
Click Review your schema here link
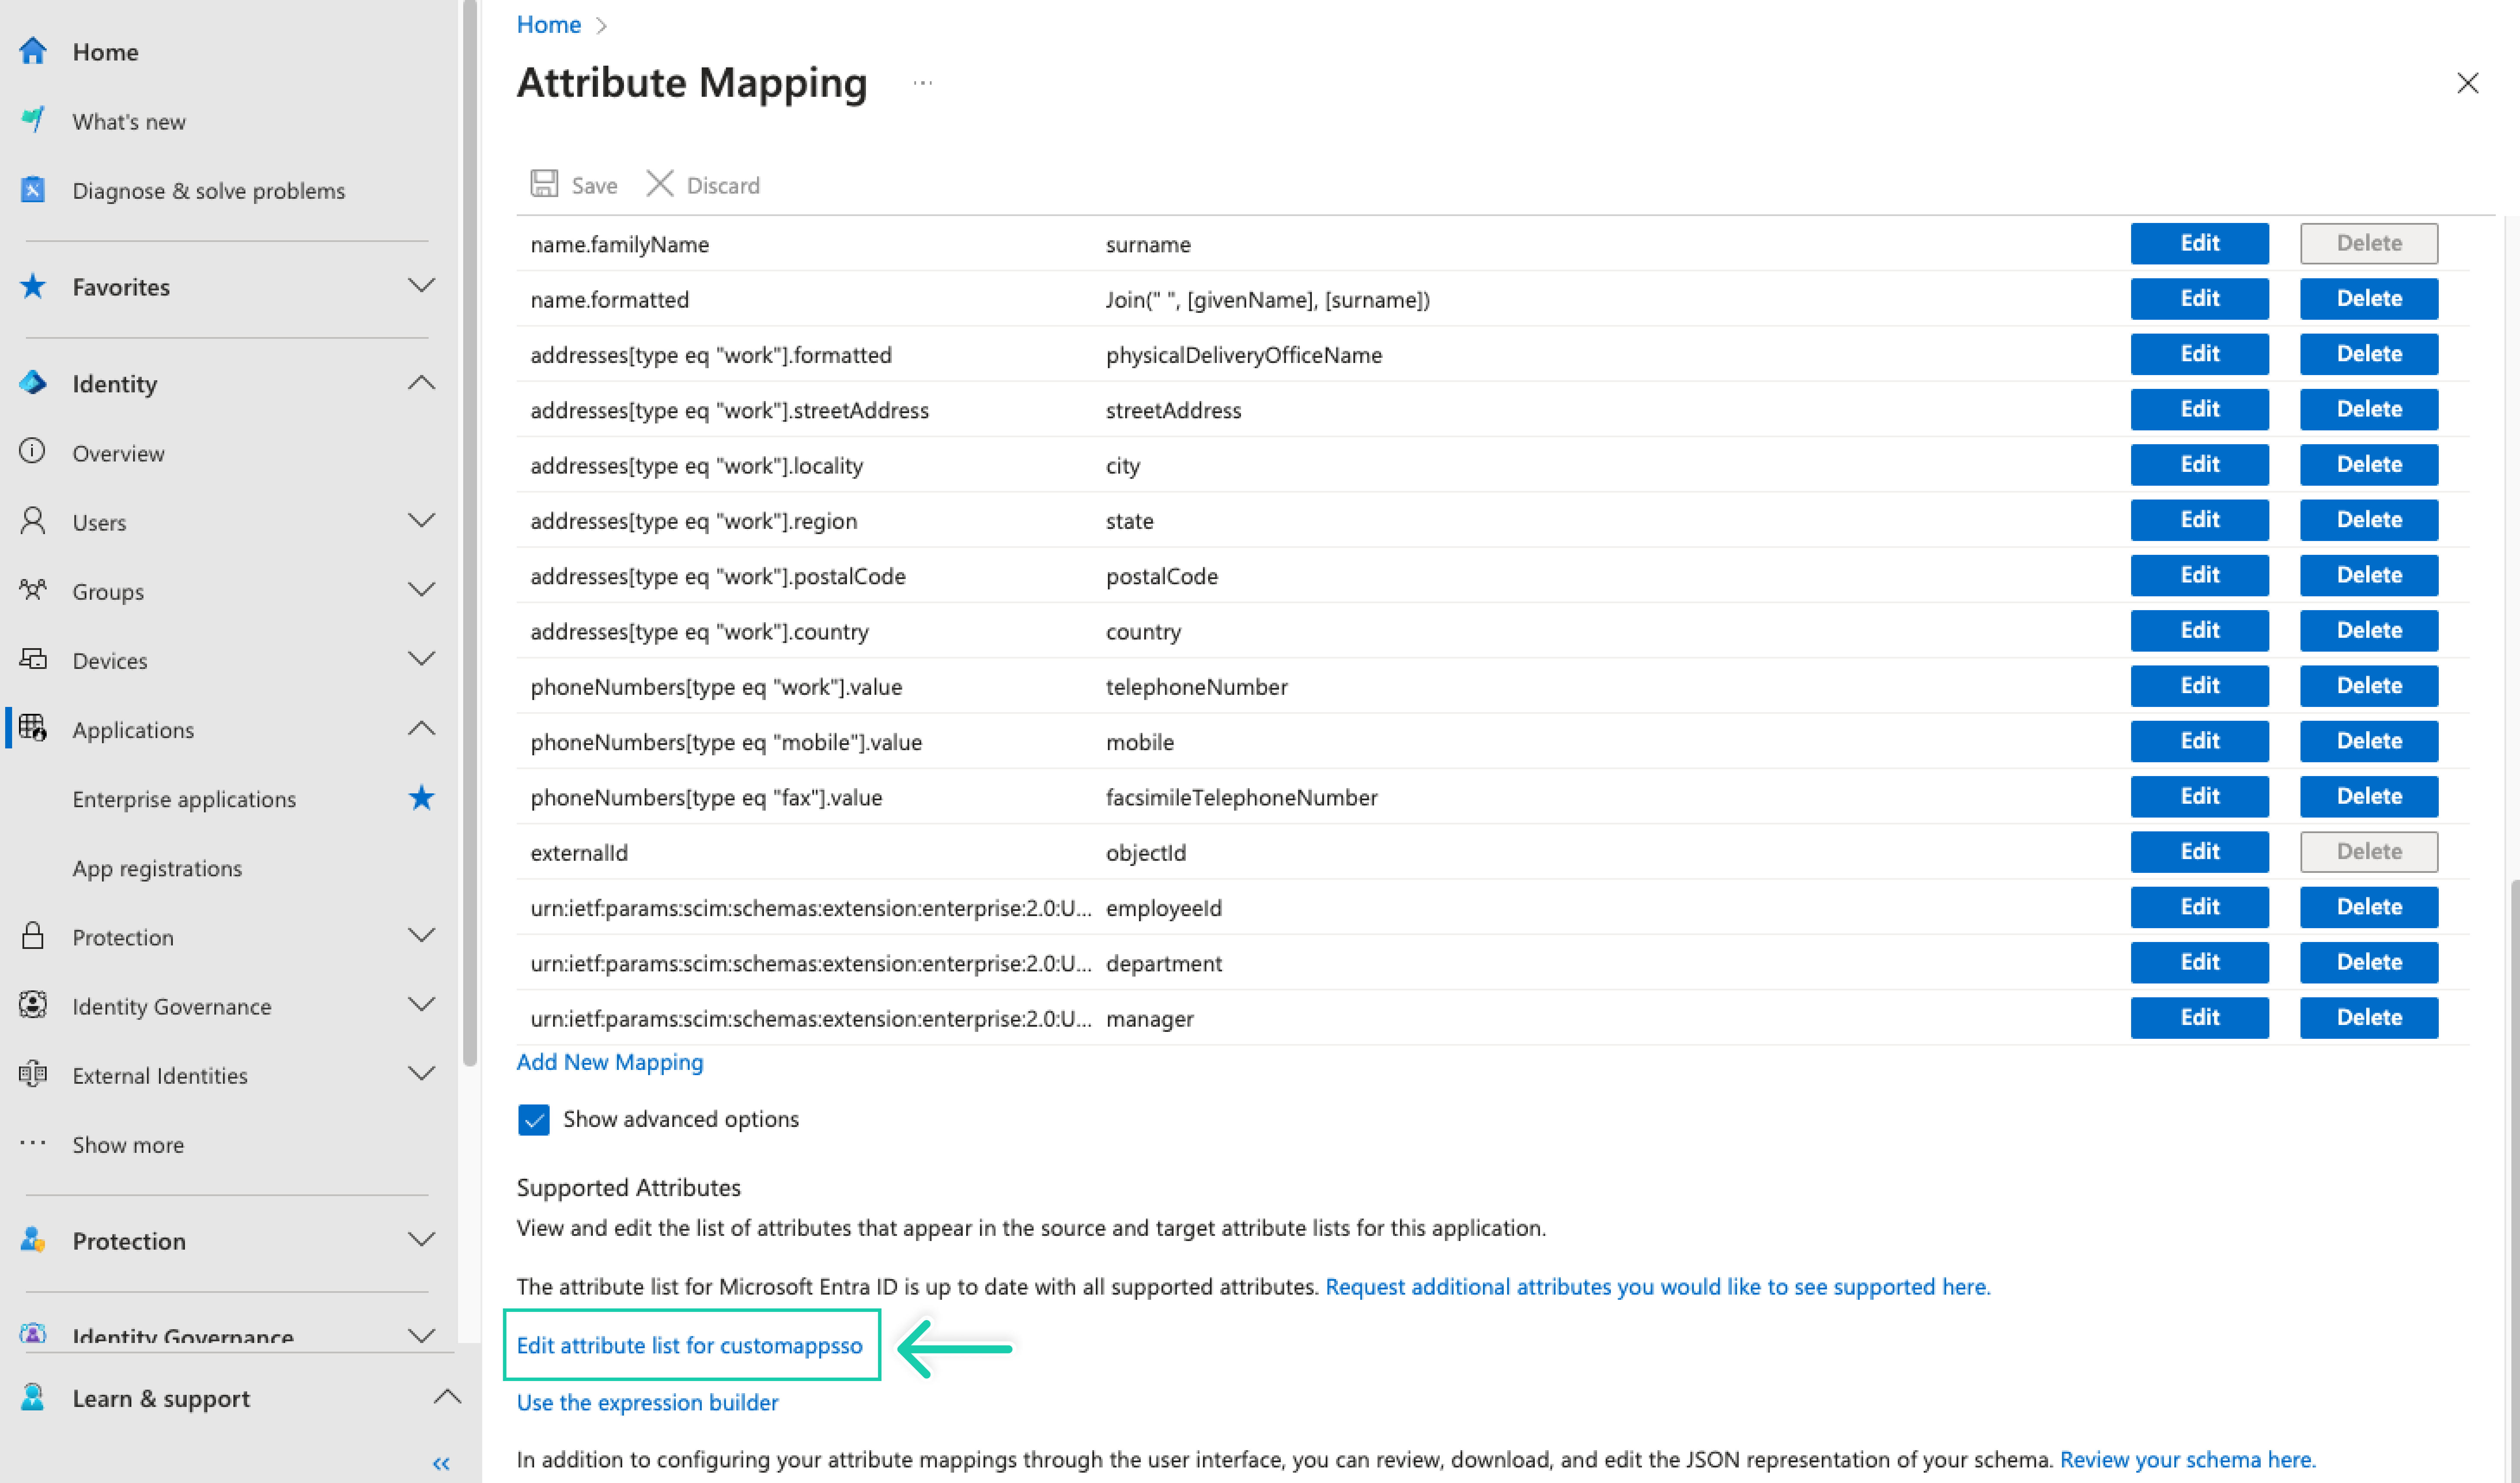pos(2188,1460)
